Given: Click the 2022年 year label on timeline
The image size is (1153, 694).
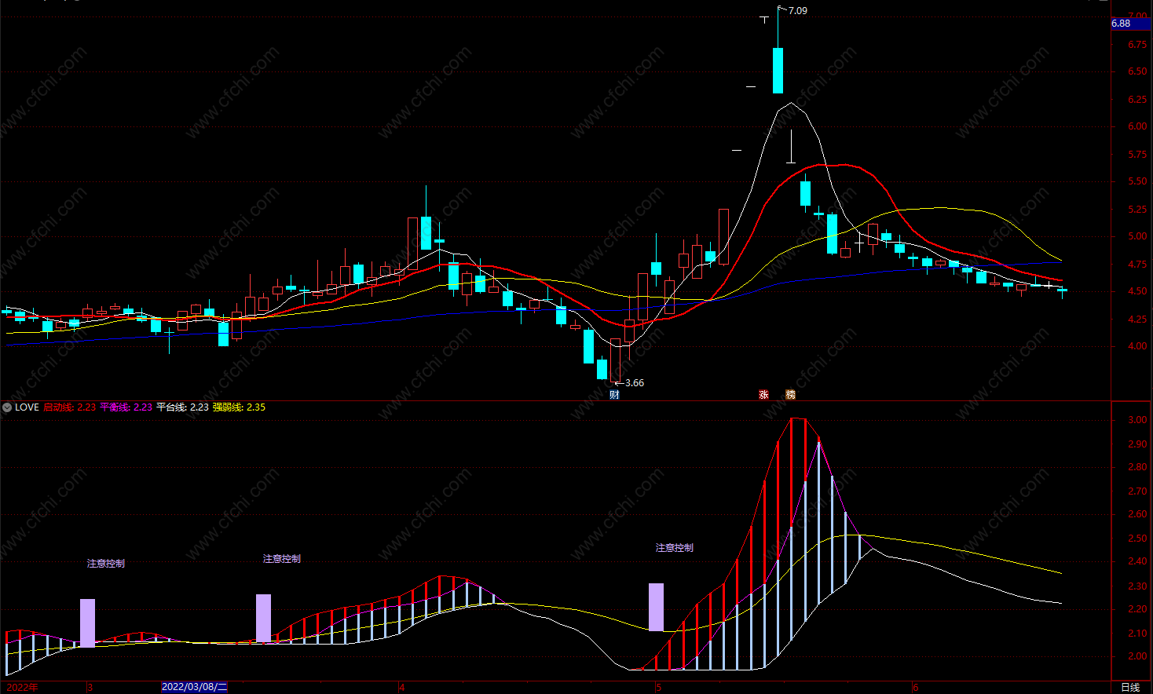Looking at the screenshot, I should [21, 687].
